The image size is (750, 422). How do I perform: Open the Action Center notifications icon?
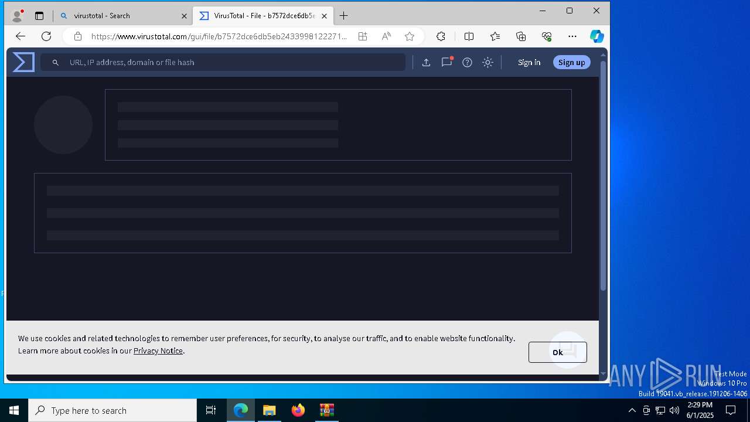click(x=731, y=410)
